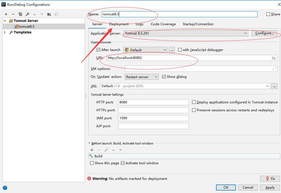Open browser list ellipsis button
Screen dimensions: 281x193
[172, 50]
